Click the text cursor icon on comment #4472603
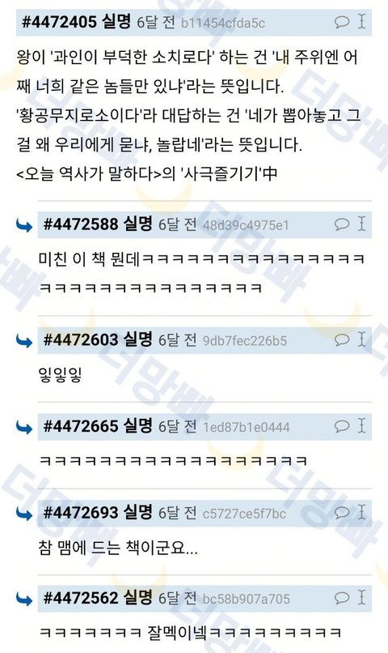 pyautogui.click(x=362, y=339)
